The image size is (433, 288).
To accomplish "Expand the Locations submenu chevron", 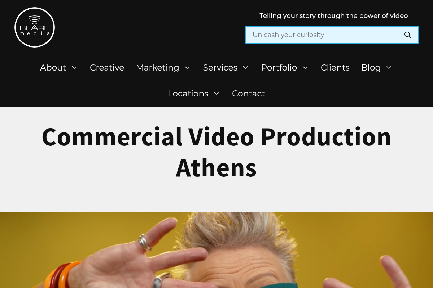I will 216,94.
